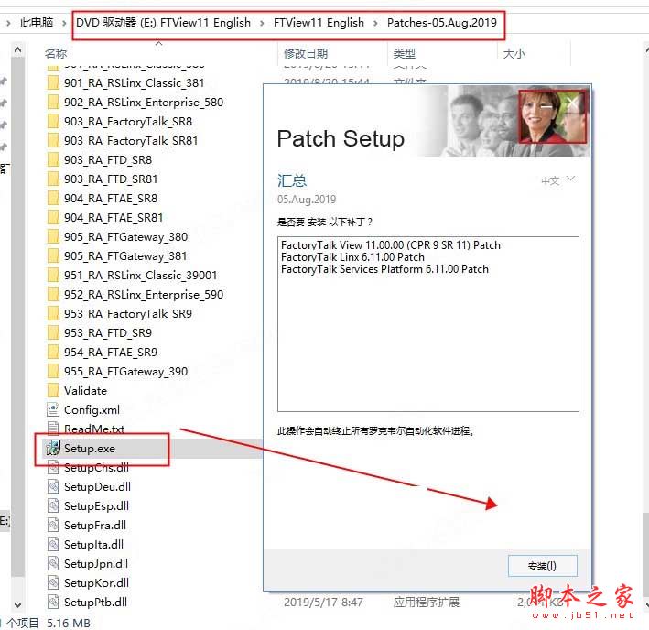
Task: Select the Config.xml file name
Action: point(92,410)
